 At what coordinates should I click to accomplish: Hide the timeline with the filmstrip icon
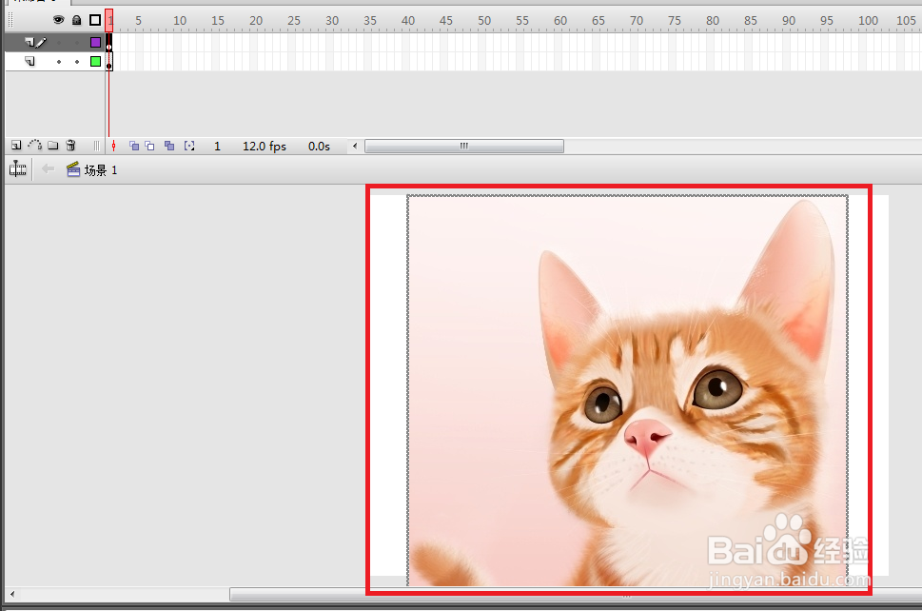coord(18,169)
